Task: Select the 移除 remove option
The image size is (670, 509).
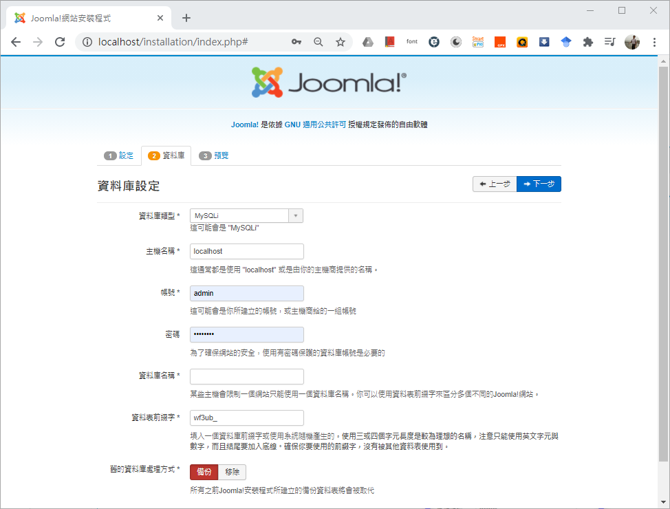Action: tap(232, 472)
